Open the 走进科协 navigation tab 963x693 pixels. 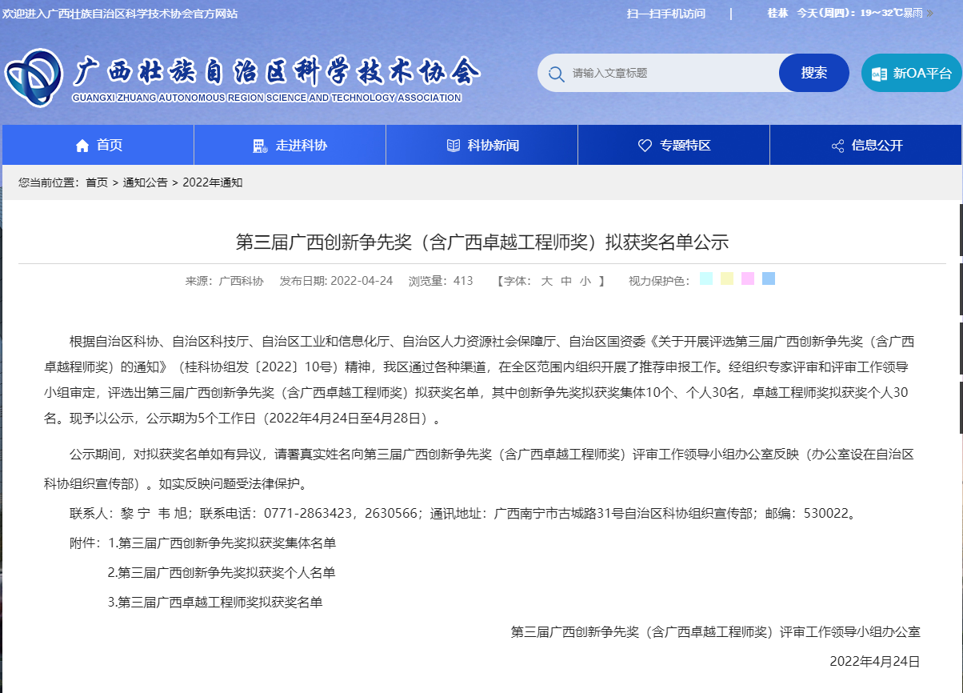(x=290, y=145)
